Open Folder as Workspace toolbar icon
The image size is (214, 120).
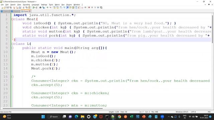click(82, 7)
